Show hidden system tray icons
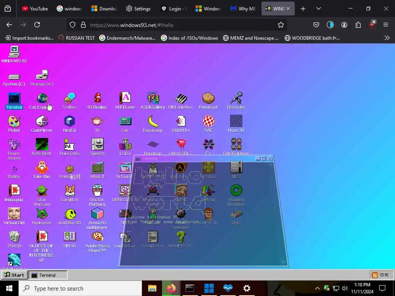Image resolution: width=395 pixels, height=296 pixels. pos(317,288)
